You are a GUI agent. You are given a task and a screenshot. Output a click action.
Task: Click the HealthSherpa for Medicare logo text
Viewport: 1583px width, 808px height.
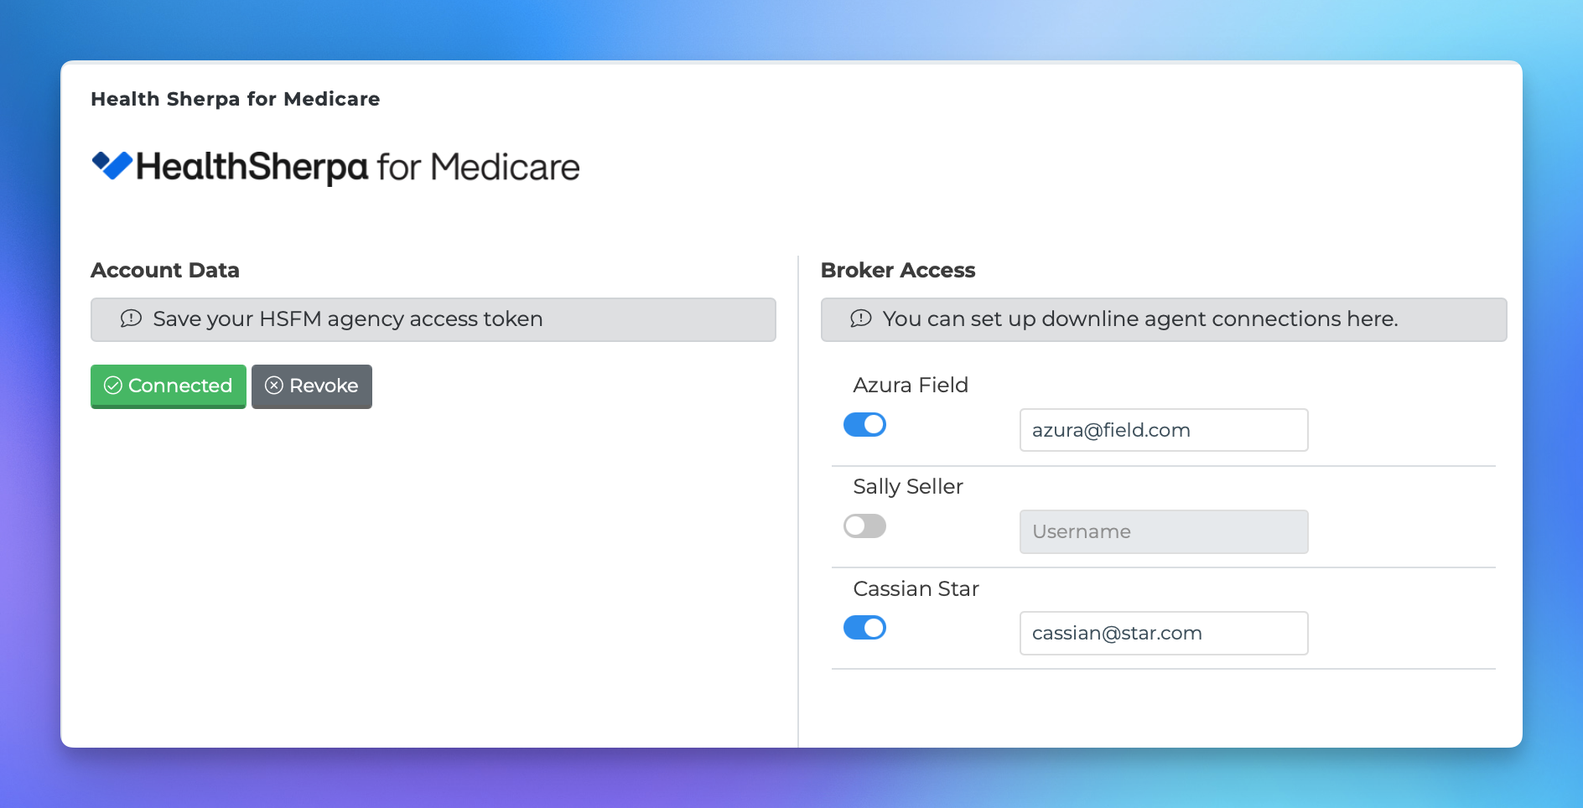tap(358, 167)
